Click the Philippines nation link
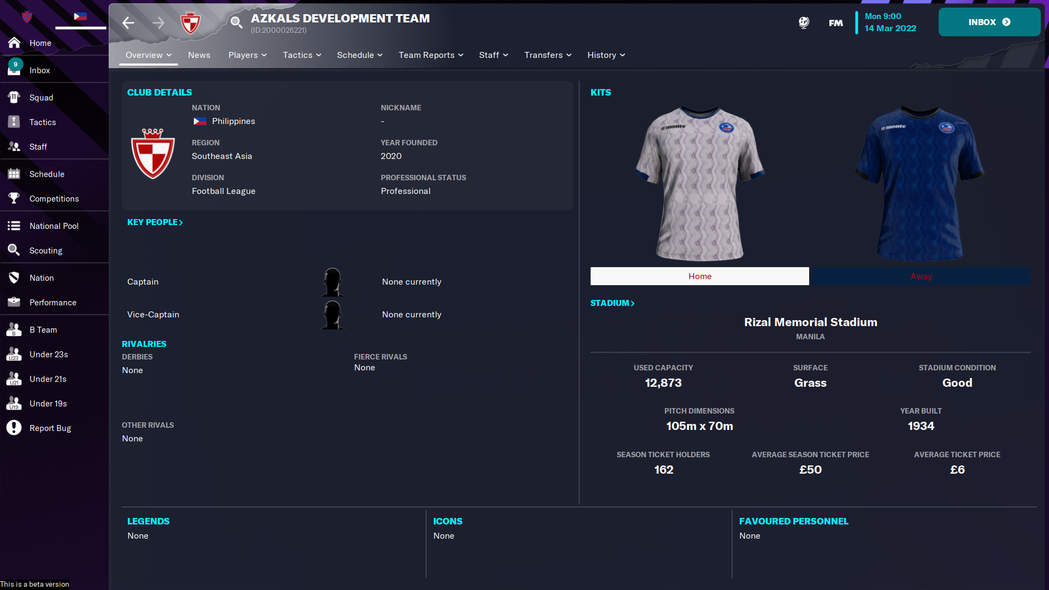1049x590 pixels. click(x=233, y=121)
